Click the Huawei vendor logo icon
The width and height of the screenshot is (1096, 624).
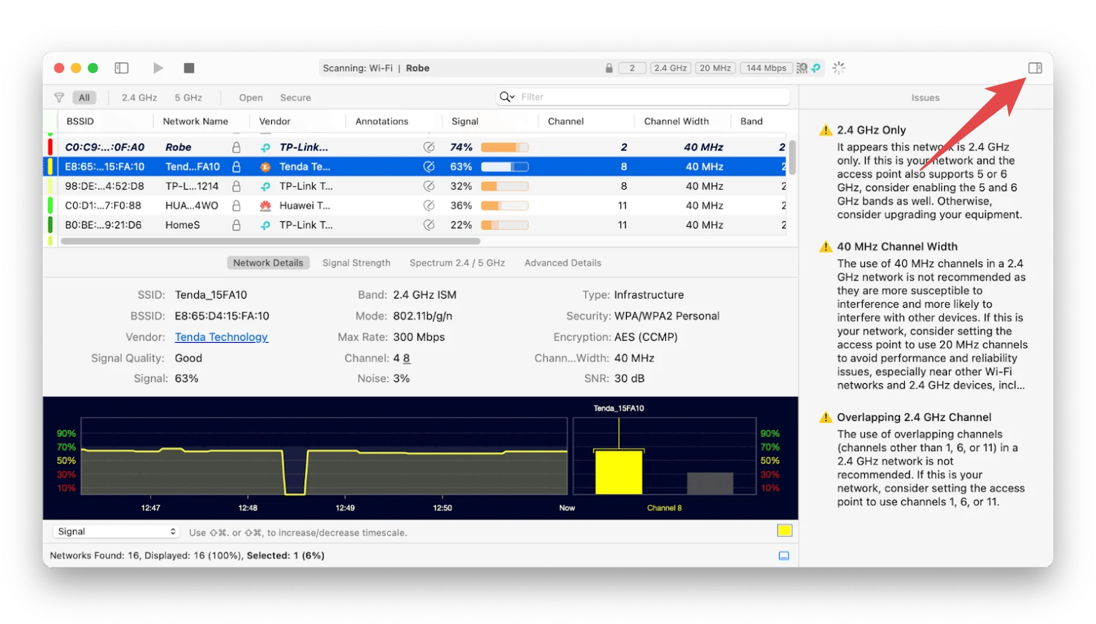coord(266,205)
